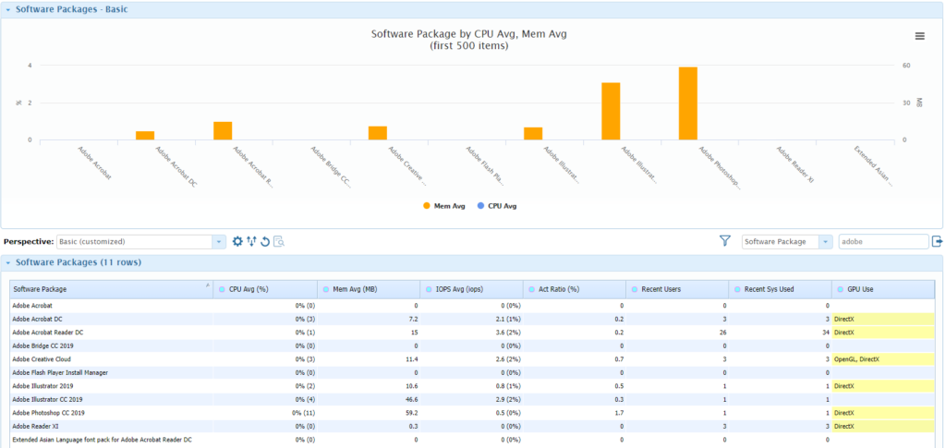Click the Adobe Photoshop chart axis label
The height and width of the screenshot is (448, 946).
(720, 167)
